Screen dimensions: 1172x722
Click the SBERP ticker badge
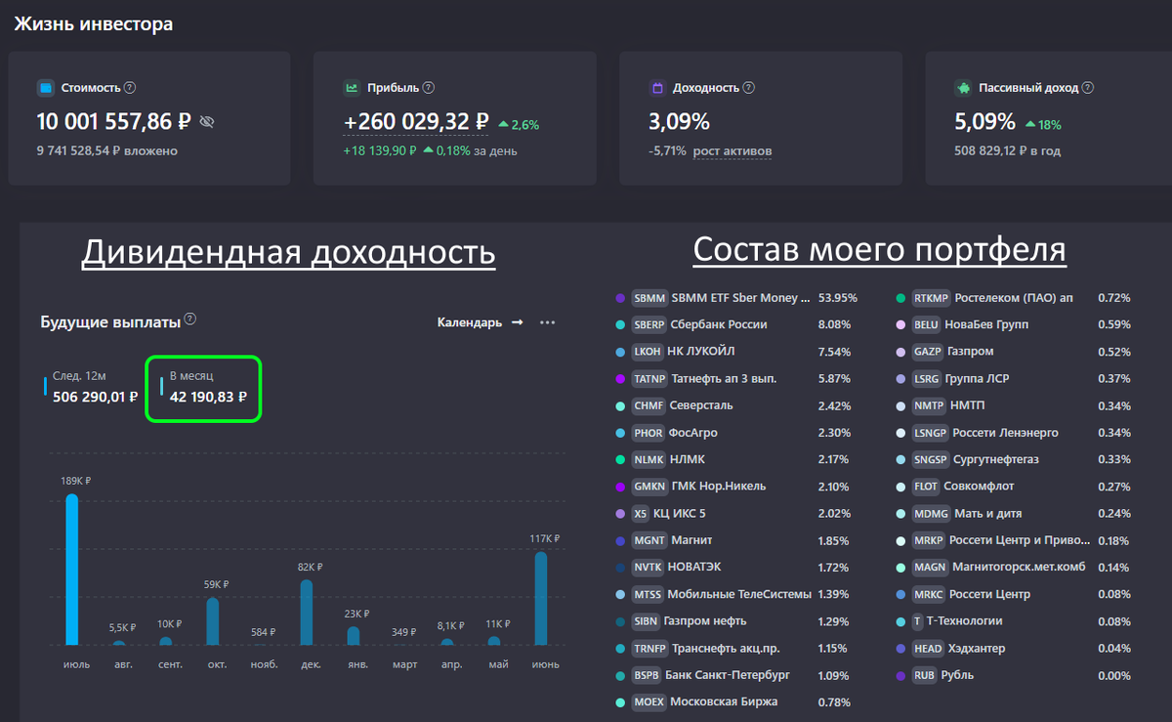[649, 324]
